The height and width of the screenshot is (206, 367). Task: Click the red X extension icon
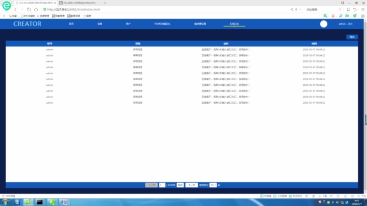pyautogui.click(x=333, y=16)
